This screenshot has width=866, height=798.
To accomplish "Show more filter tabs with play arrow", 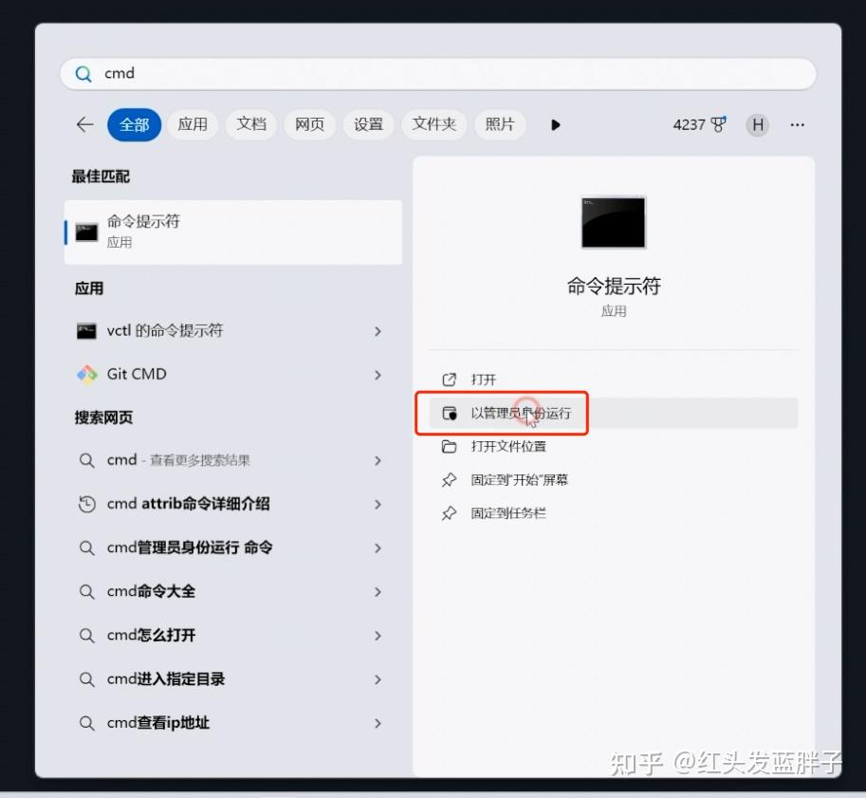I will click(x=556, y=124).
